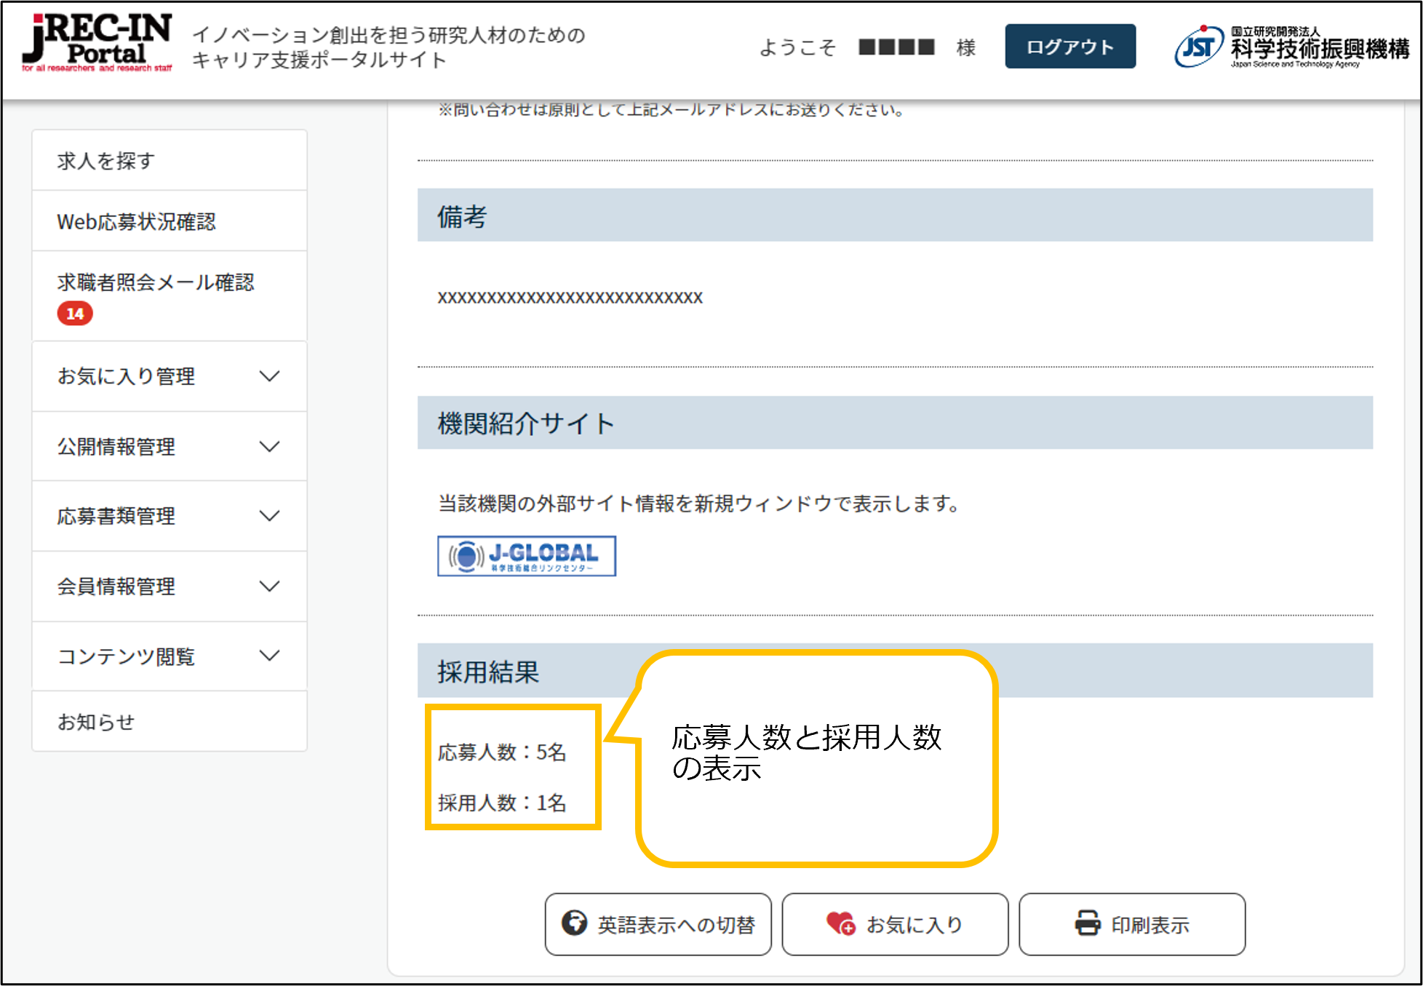The width and height of the screenshot is (1423, 986).
Task: Add this posting via お気に入り label
Action: click(x=914, y=925)
